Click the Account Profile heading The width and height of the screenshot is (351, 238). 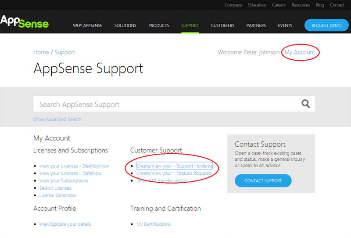(54, 209)
